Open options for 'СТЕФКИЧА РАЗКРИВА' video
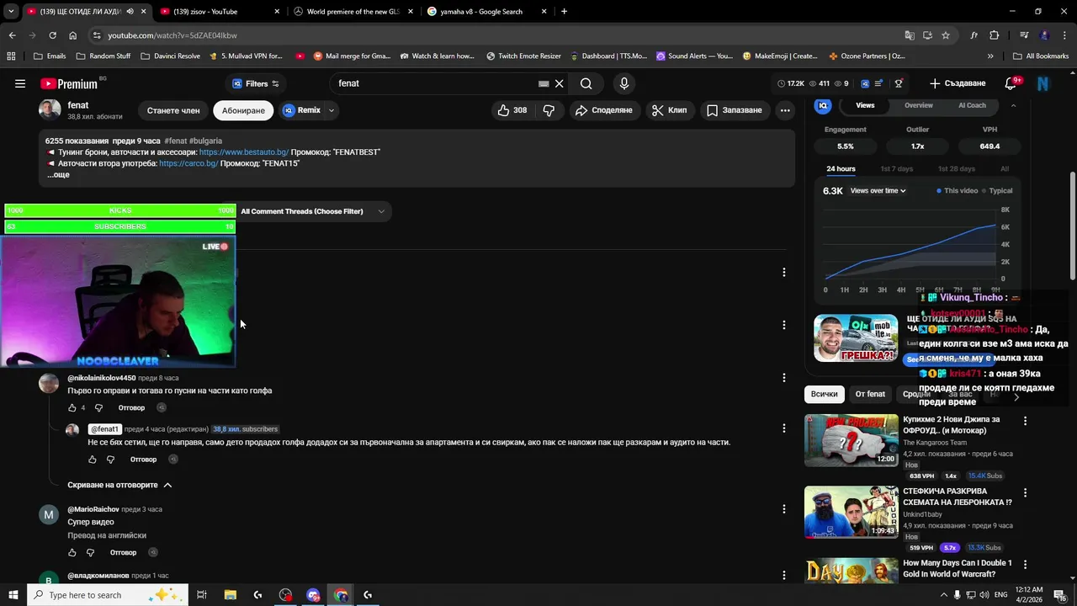The height and width of the screenshot is (606, 1077). (x=1025, y=492)
